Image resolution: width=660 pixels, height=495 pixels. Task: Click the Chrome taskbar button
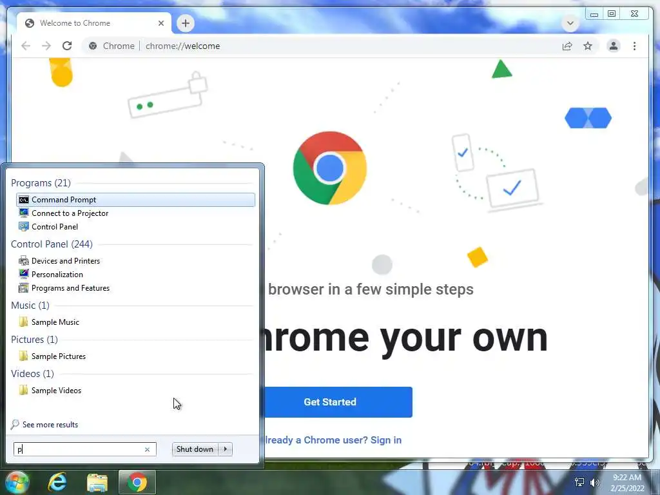[137, 482]
